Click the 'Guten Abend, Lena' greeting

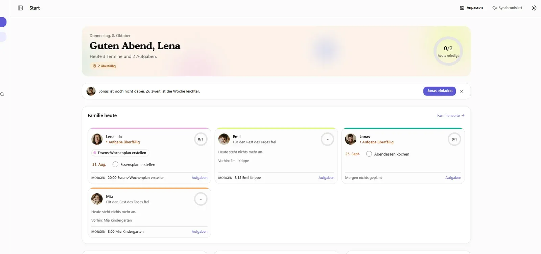pyautogui.click(x=135, y=46)
